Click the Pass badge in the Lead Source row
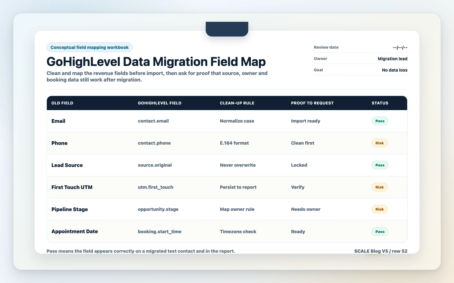454x283 pixels. [x=380, y=165]
